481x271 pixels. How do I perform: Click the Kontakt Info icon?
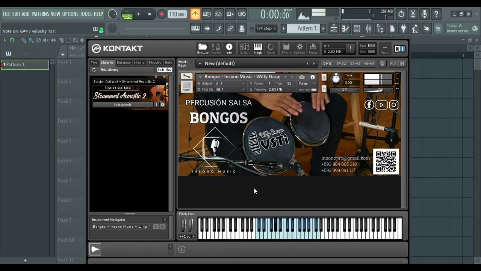tap(229, 49)
